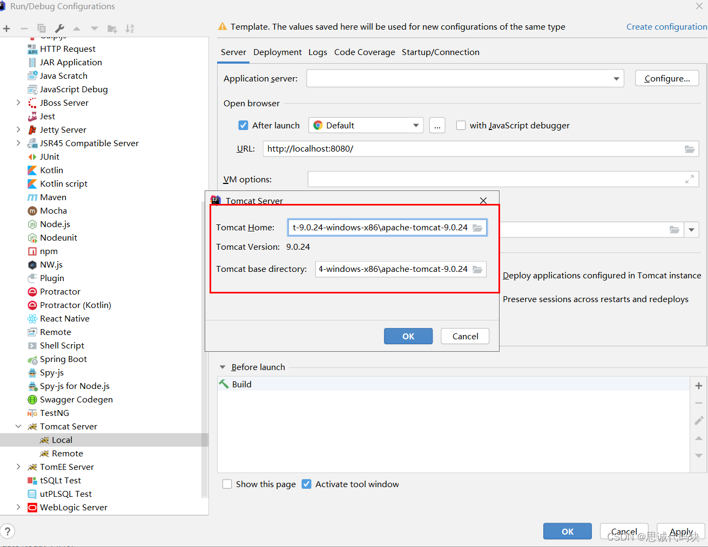708x547 pixels.
Task: Expand Jetty Server tree node
Action: [18, 130]
